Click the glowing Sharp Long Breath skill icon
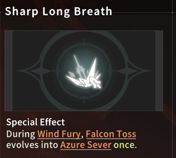The width and height of the screenshot is (176, 158). 84,71
